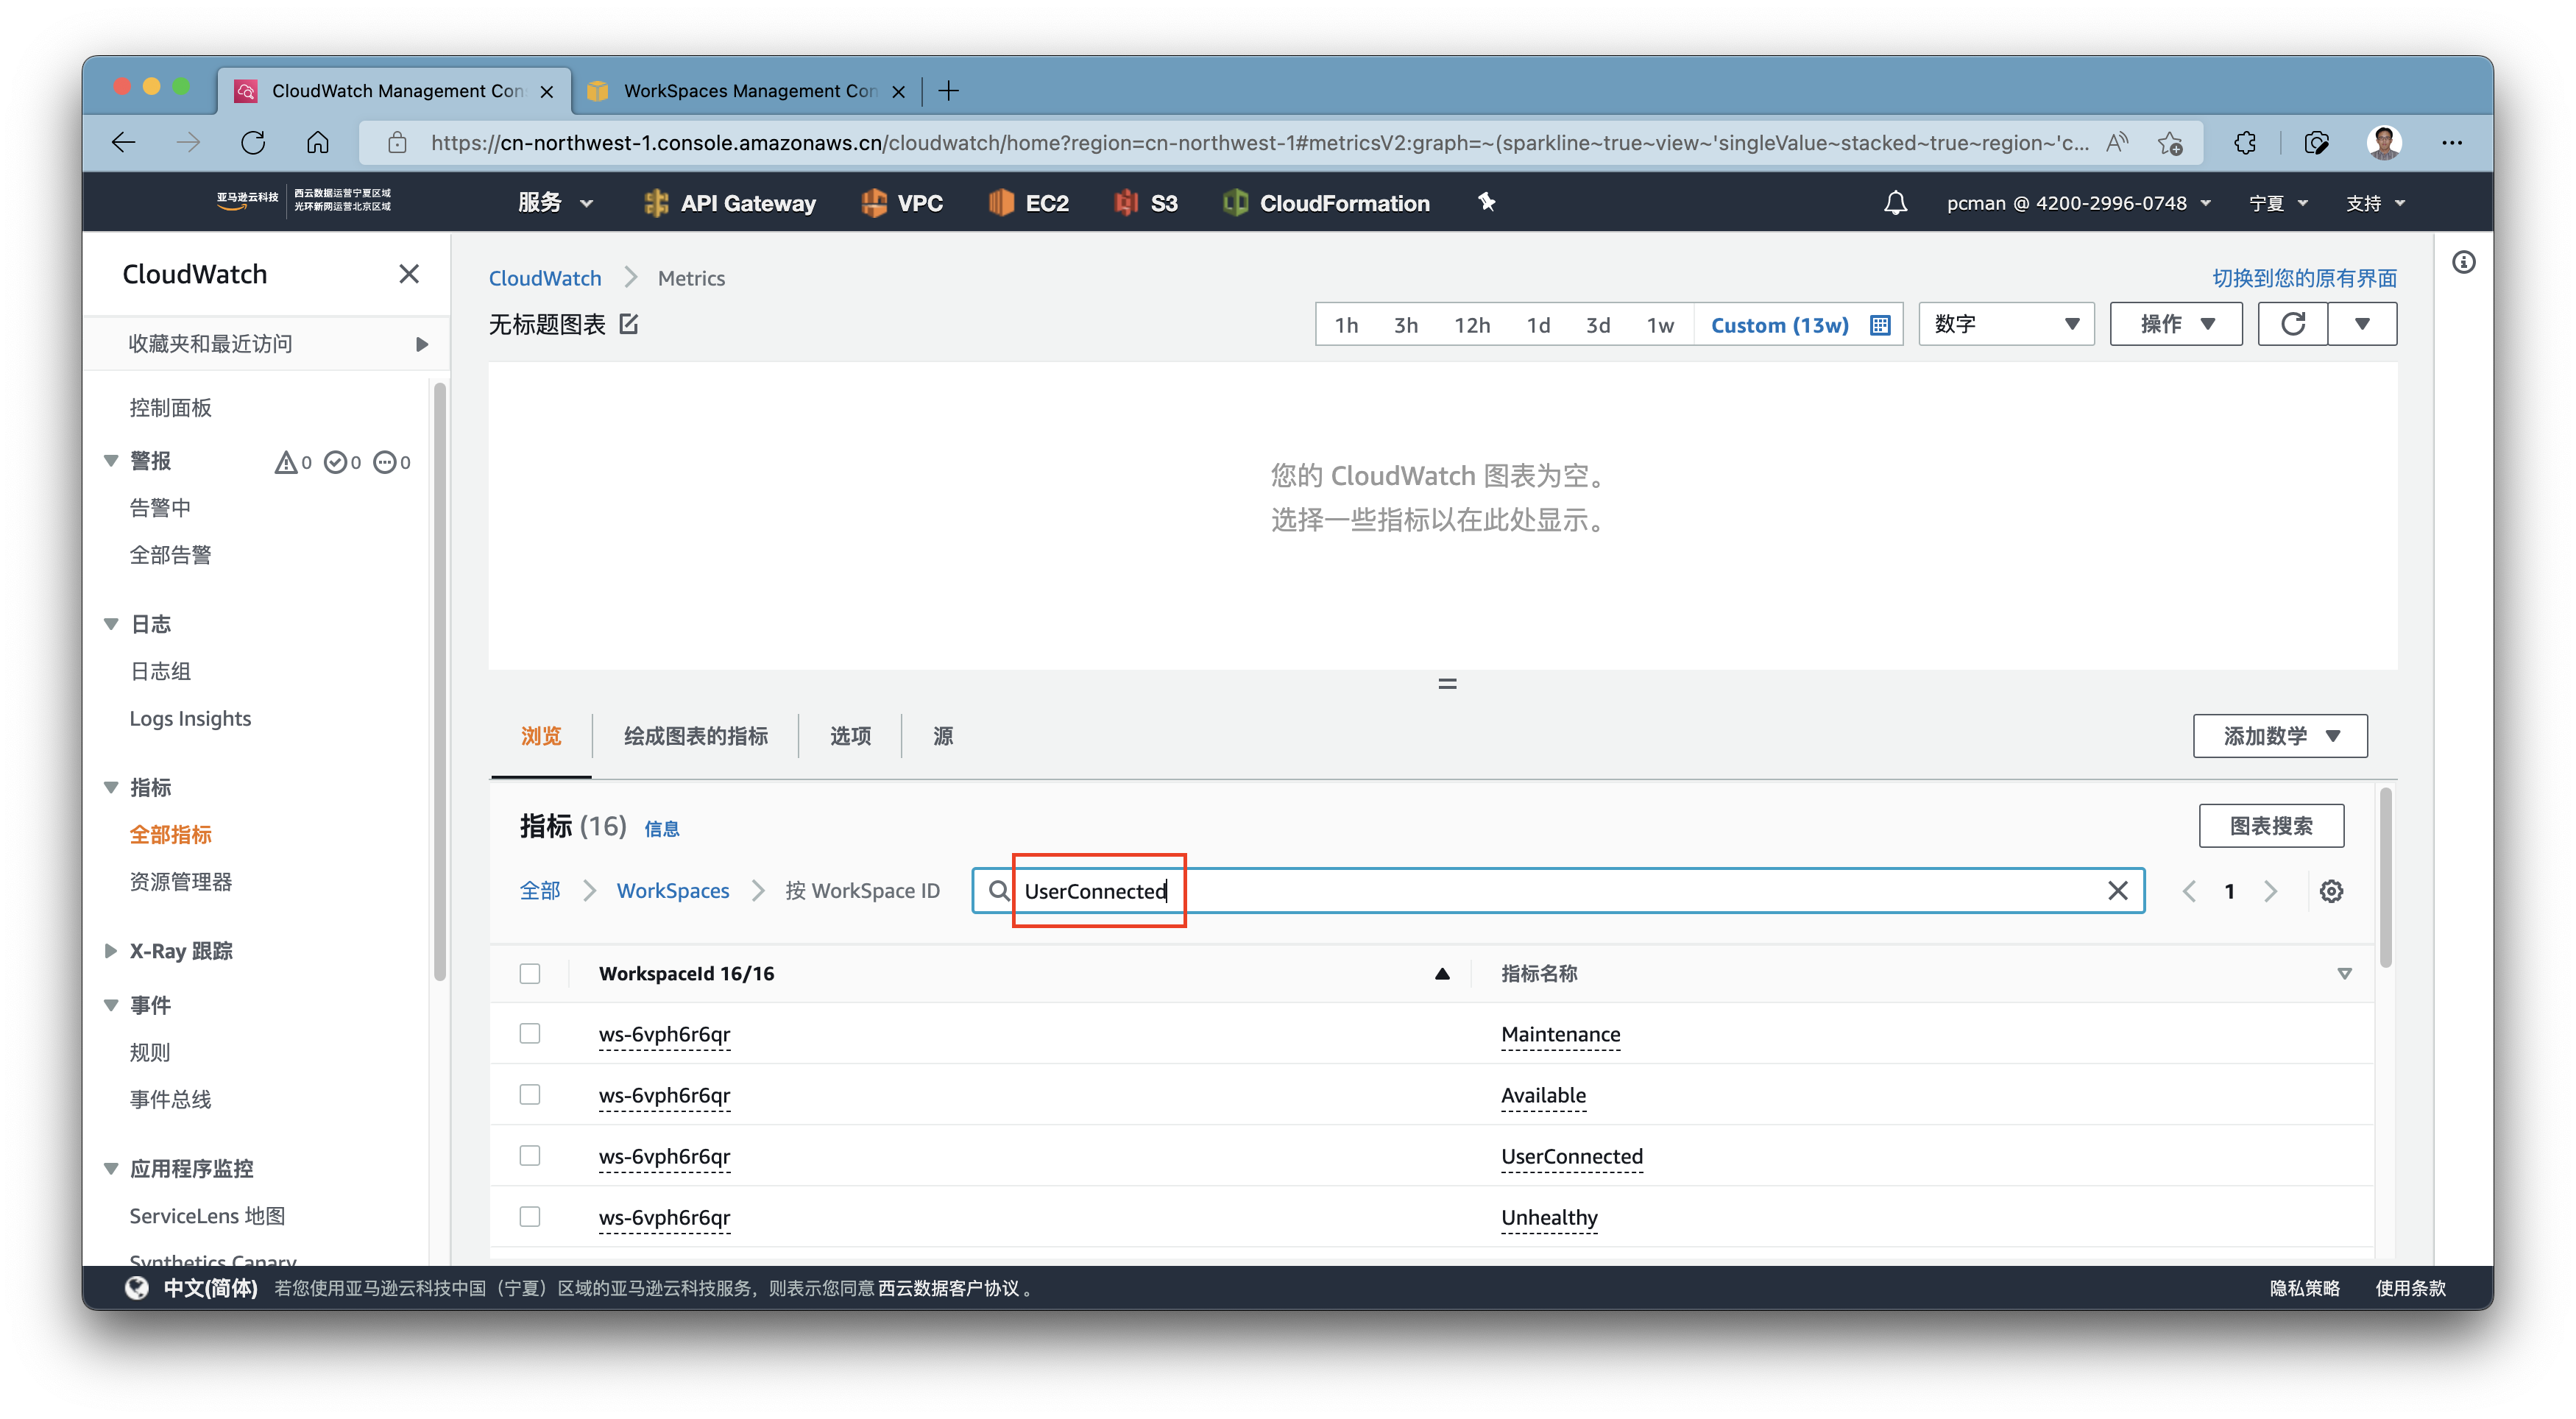Check the ws-6vph6r6qr UserConnected row

[x=530, y=1155]
